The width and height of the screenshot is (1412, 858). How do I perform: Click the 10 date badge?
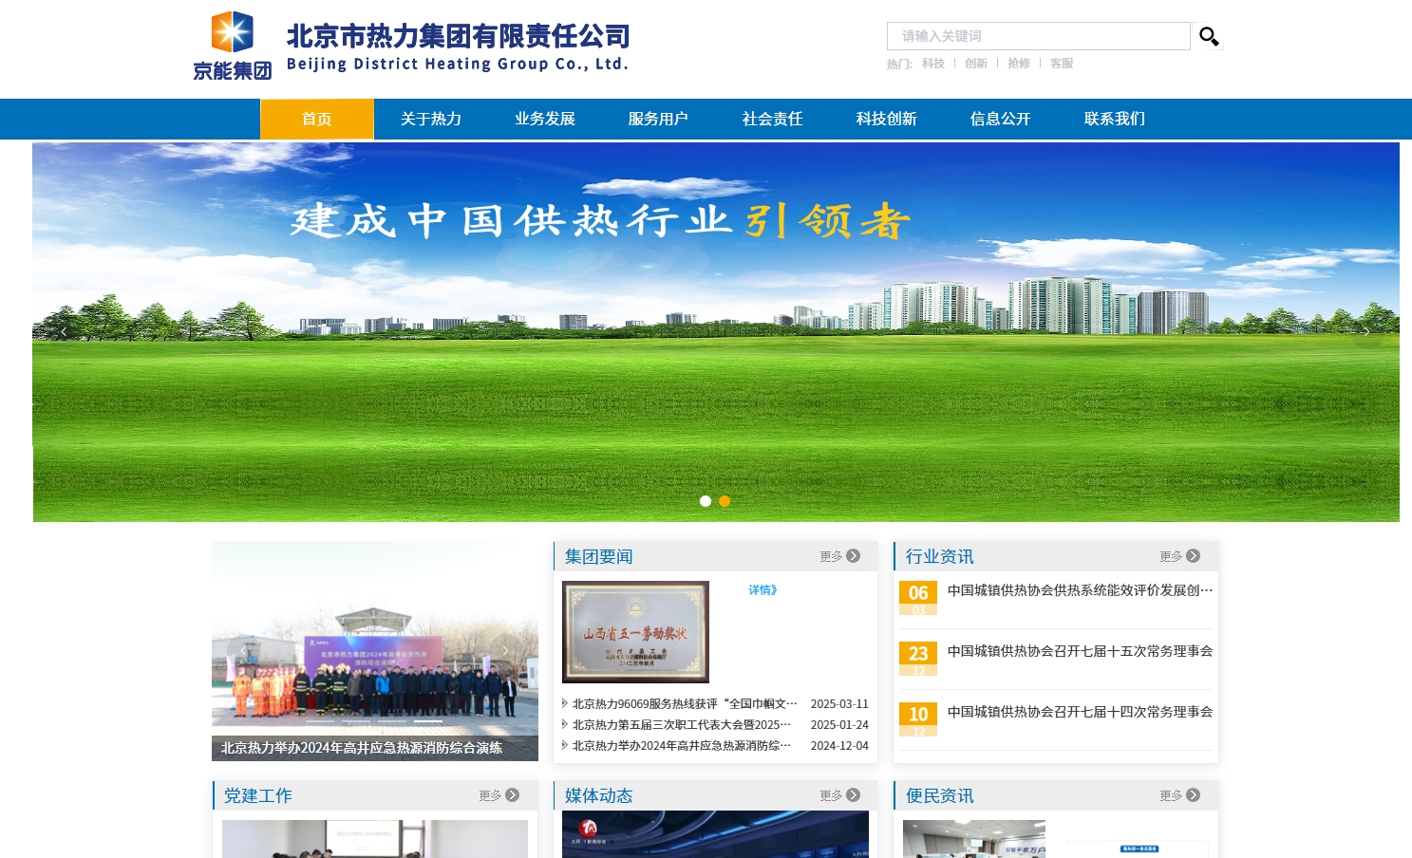coord(918,719)
